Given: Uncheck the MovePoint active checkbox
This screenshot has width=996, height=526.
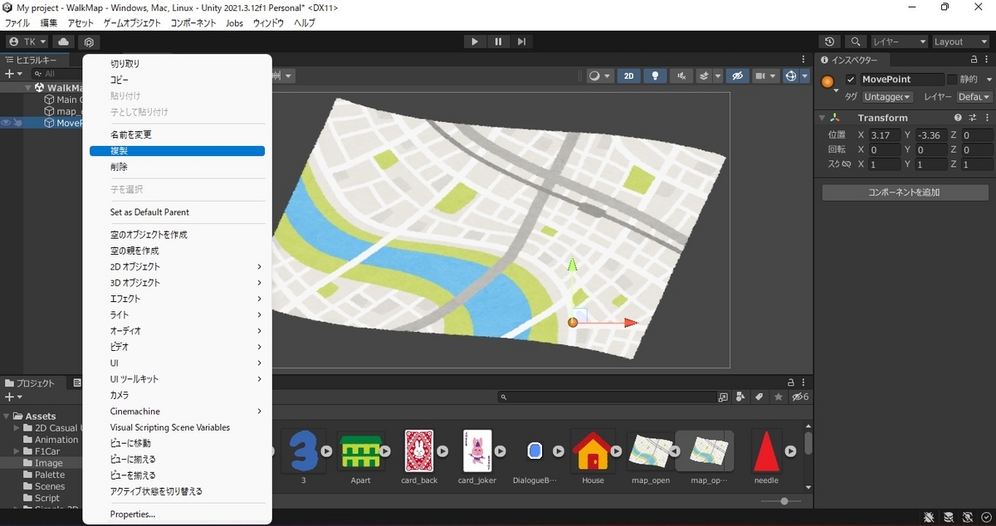Looking at the screenshot, I should tap(851, 80).
